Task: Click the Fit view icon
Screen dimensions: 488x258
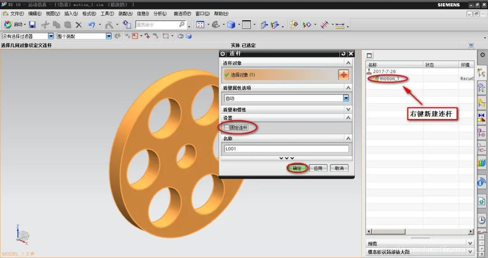Action: click(200, 24)
